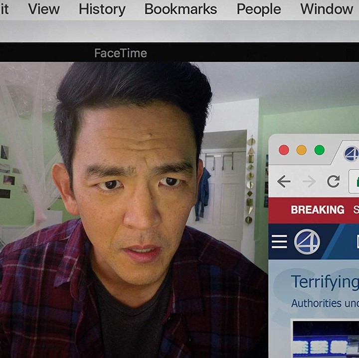This screenshot has height=358, width=359.
Task: Open the news site hamburger menu
Action: 279,242
